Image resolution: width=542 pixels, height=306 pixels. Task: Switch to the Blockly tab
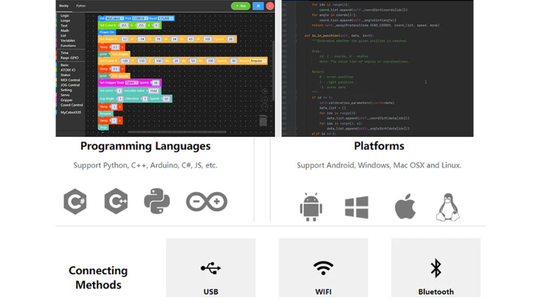(x=64, y=6)
